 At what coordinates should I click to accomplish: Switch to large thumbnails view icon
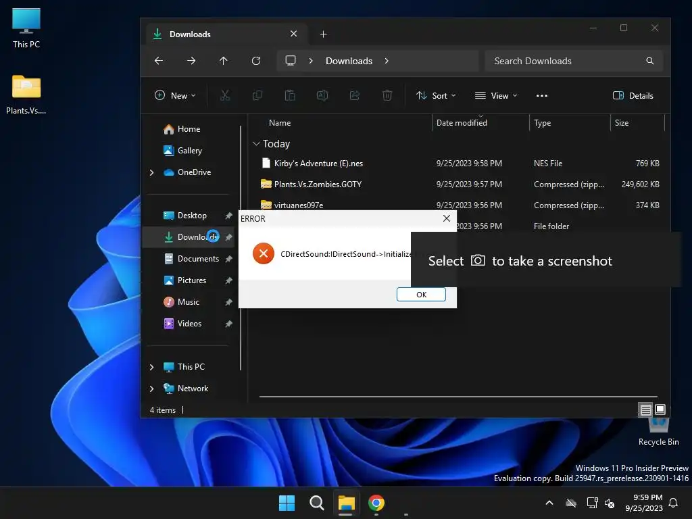[x=660, y=410]
